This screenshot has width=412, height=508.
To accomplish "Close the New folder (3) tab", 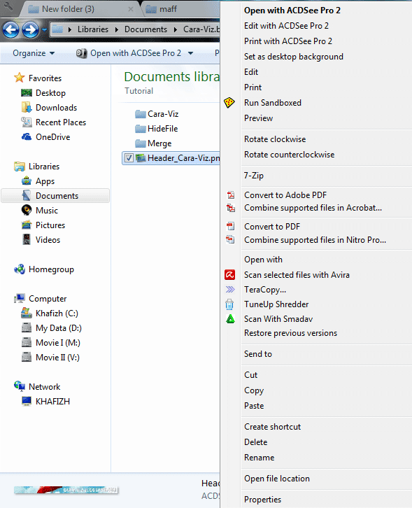I will 131,9.
